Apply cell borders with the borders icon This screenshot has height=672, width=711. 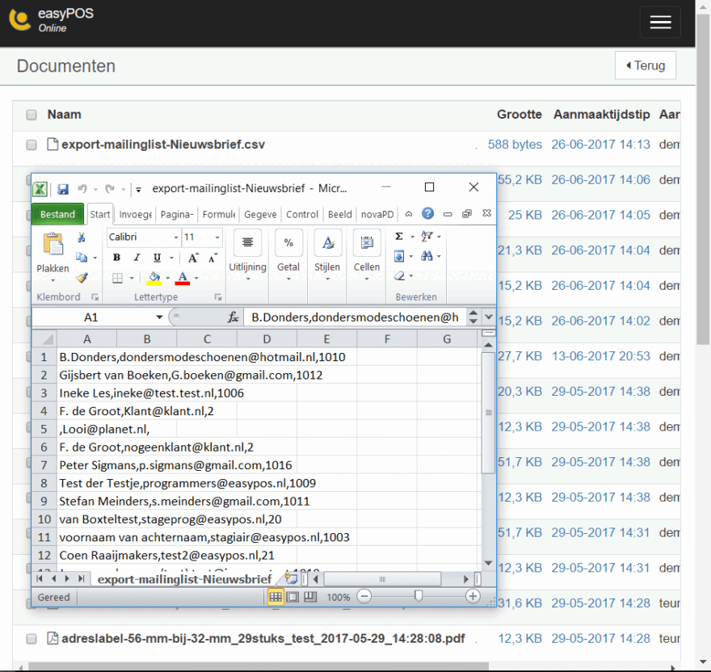click(117, 278)
